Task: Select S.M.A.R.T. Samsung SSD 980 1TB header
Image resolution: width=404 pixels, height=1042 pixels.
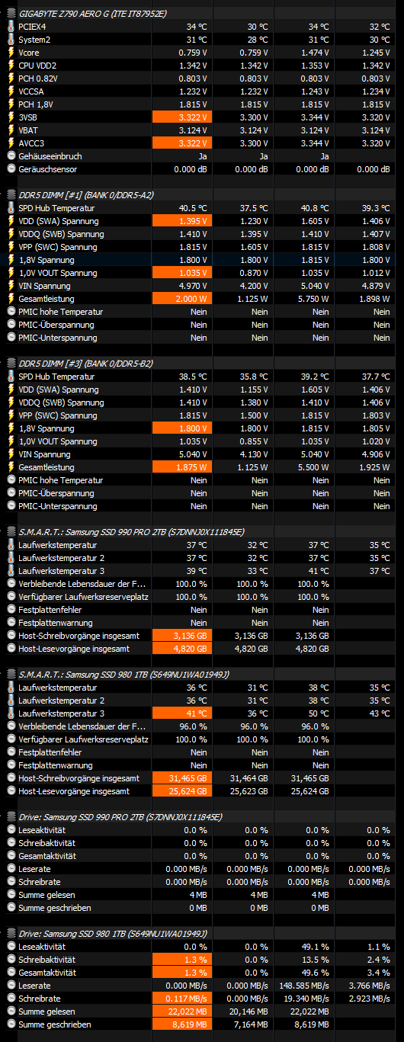Action: pos(123,675)
